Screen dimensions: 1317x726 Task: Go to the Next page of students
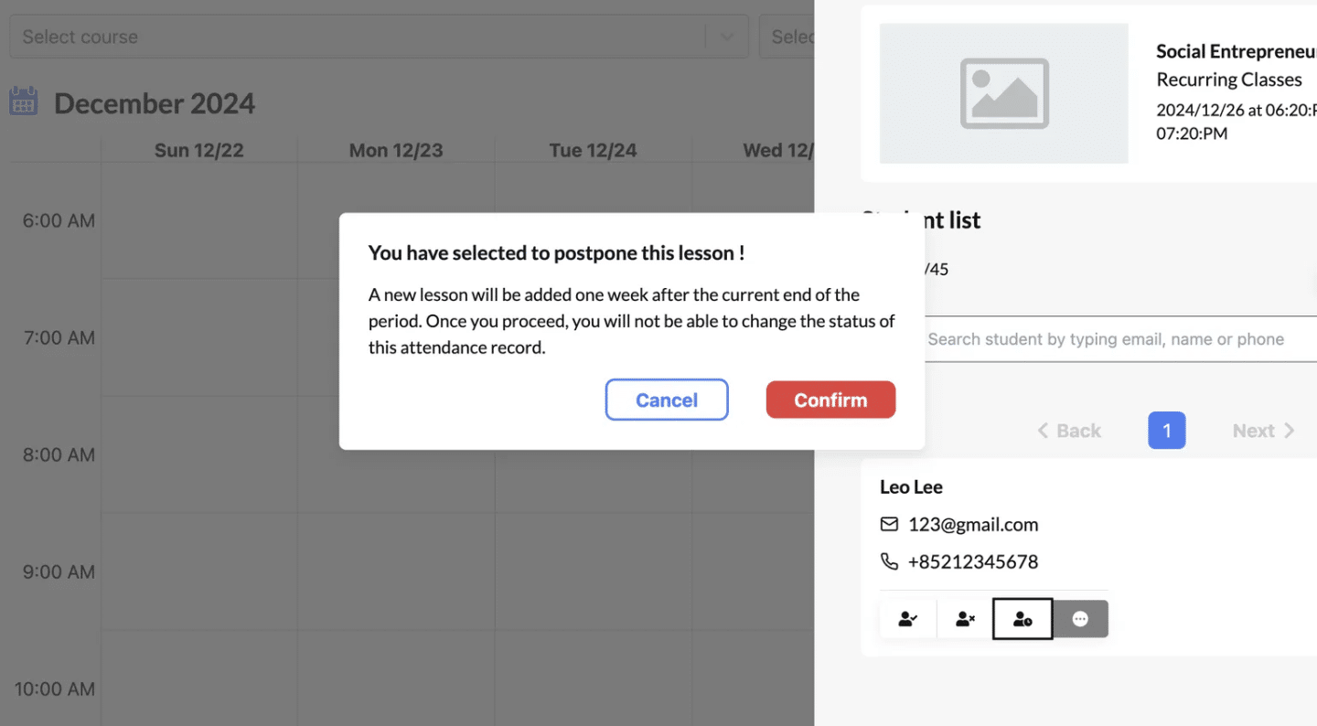[x=1263, y=431]
